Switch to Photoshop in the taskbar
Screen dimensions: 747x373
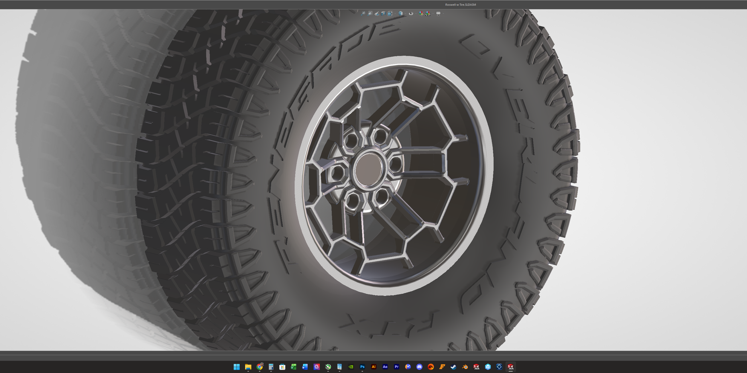[362, 367]
